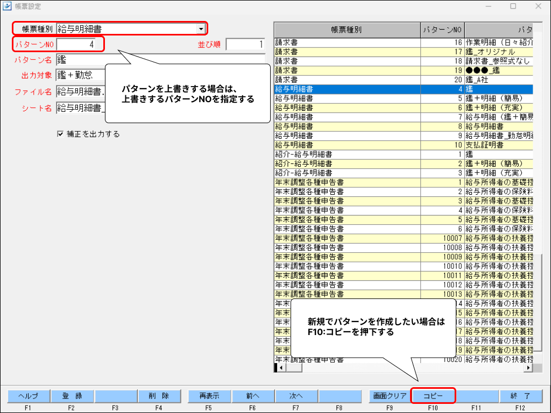551x413 pixels.
Task: Select 年末調整各種申告書 row 10011
Action: 404,275
